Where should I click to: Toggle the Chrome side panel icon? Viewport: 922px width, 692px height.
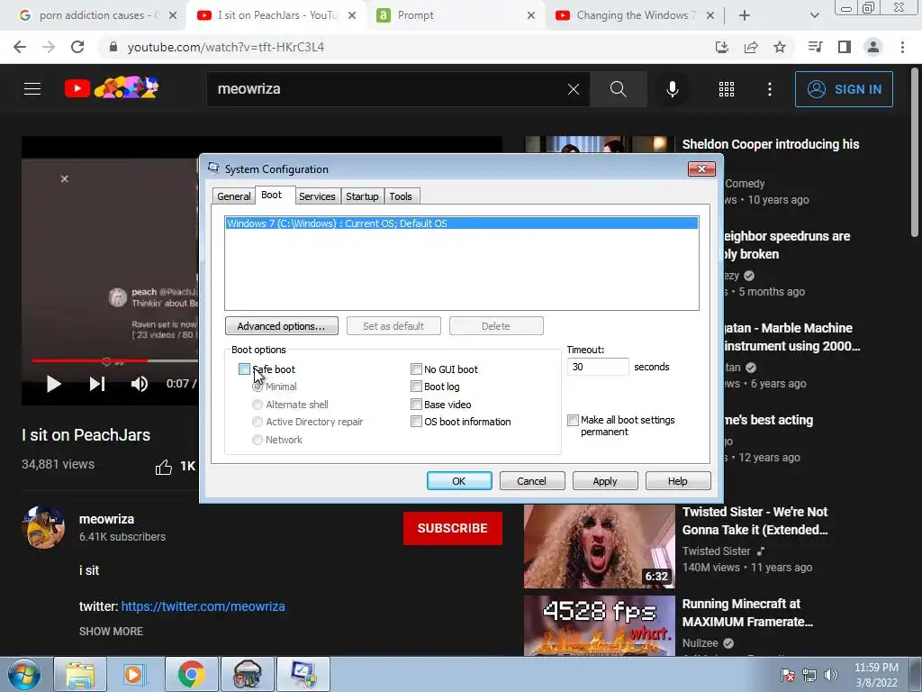click(x=845, y=47)
